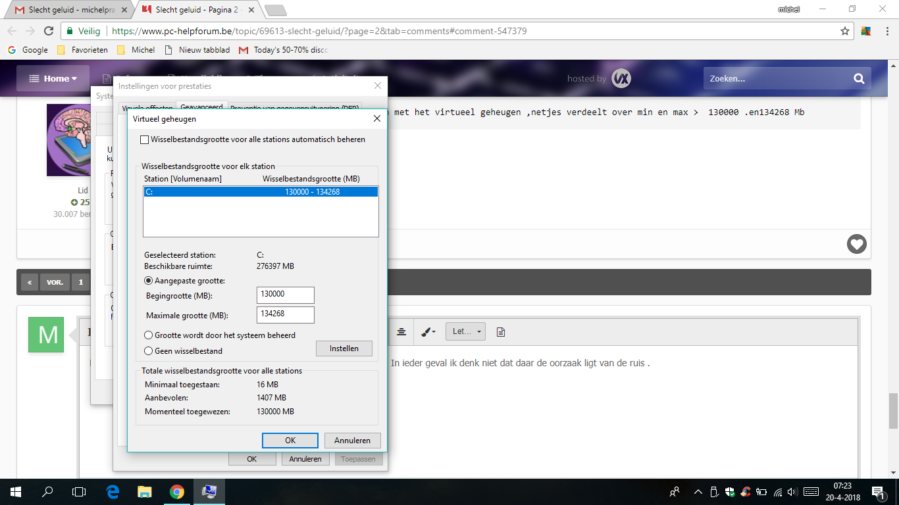Image resolution: width=899 pixels, height=505 pixels.
Task: Click the greyed-out Toepassen button
Action: click(x=359, y=459)
